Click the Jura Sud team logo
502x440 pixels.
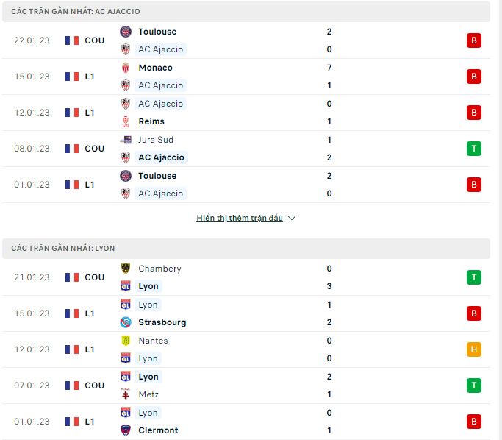pos(126,140)
